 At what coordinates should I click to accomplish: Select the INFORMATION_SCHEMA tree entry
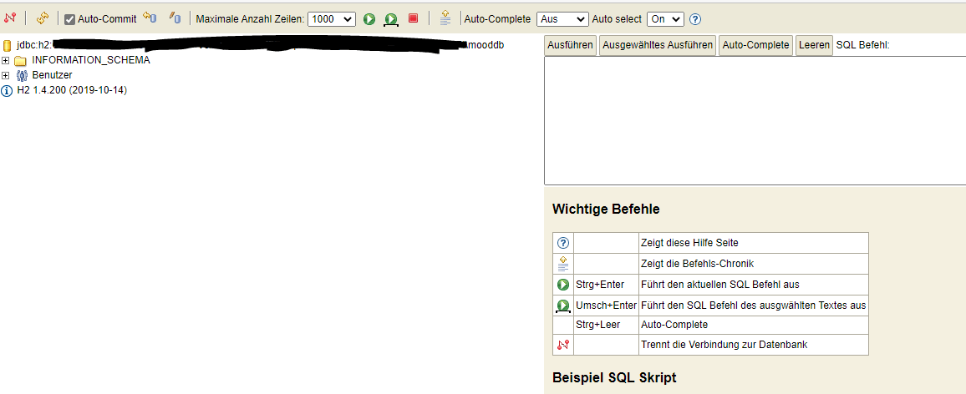tap(91, 60)
